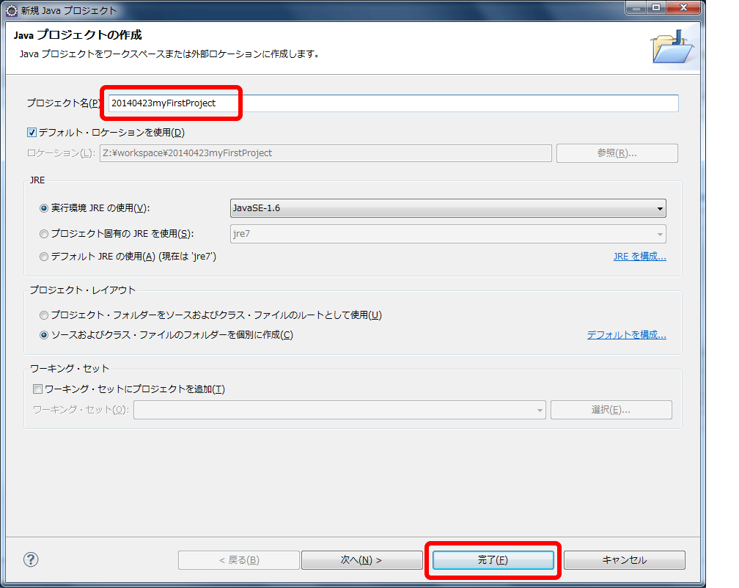739x588 pixels.
Task: Minimize the new Java project dialog
Action: tap(636, 7)
